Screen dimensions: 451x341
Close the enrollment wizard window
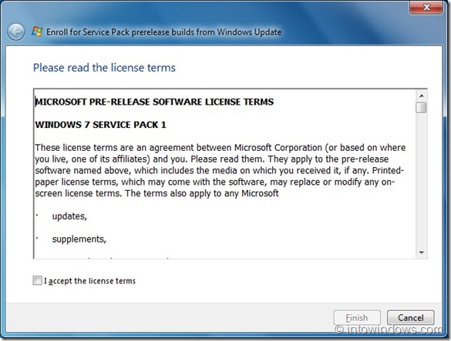(426, 7)
